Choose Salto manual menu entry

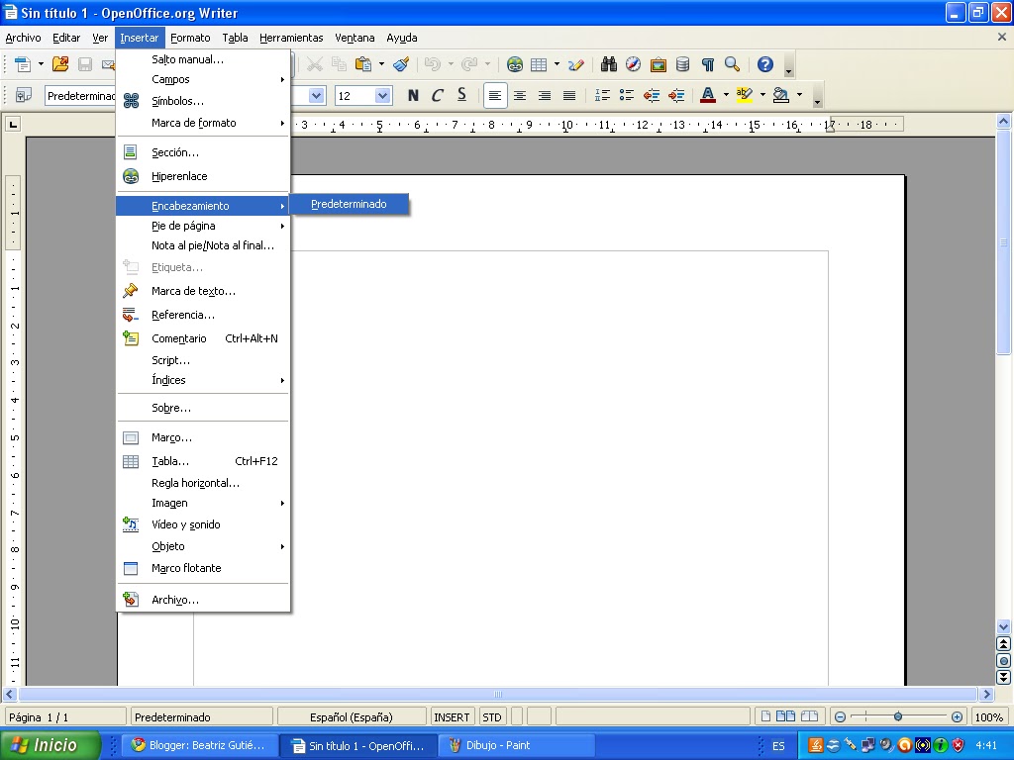202,59
